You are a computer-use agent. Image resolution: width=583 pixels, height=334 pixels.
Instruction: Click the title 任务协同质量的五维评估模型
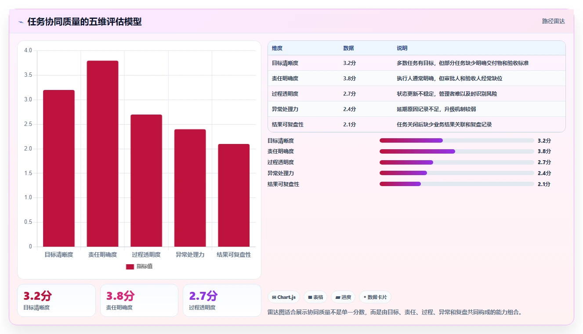point(84,22)
